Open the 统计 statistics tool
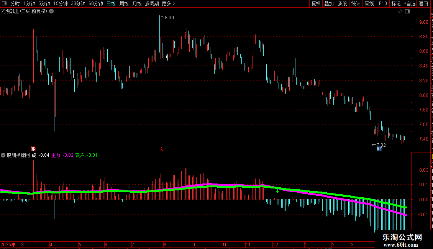 click(x=355, y=3)
